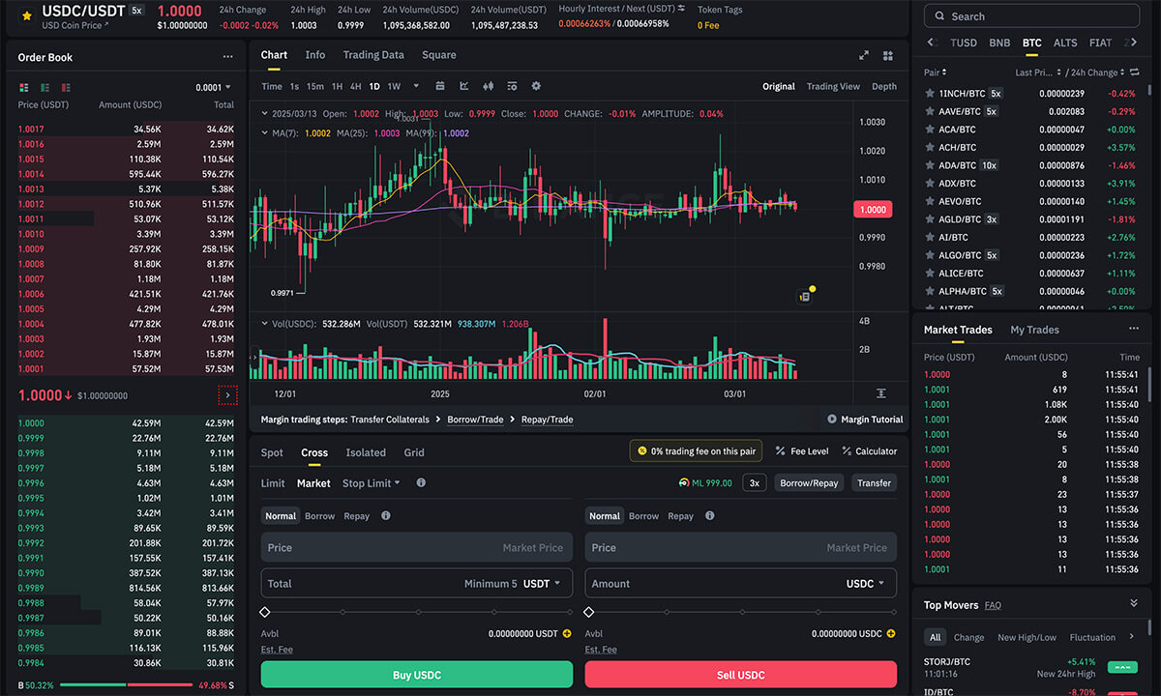Click the green Buy USDC button
Screen dimensions: 1161x696
[416, 675]
